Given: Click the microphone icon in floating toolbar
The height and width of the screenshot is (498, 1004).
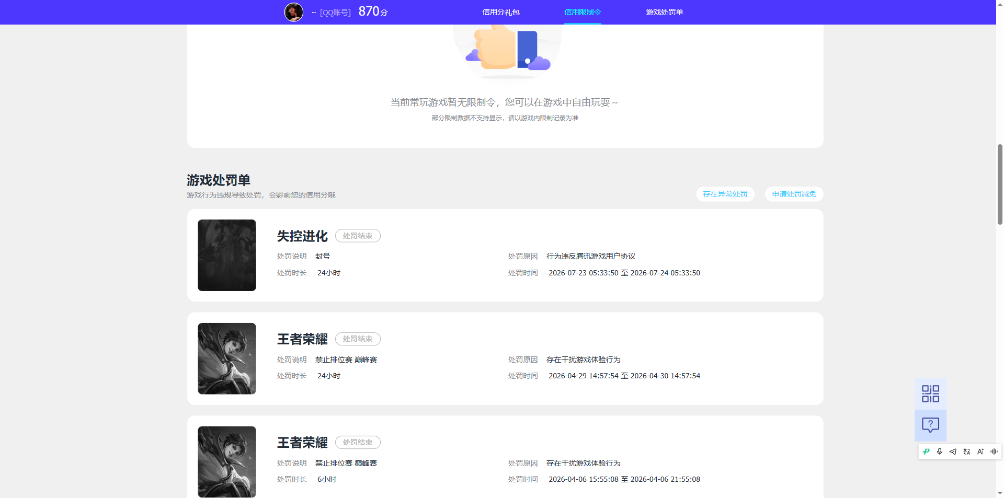Looking at the screenshot, I should click(x=940, y=451).
